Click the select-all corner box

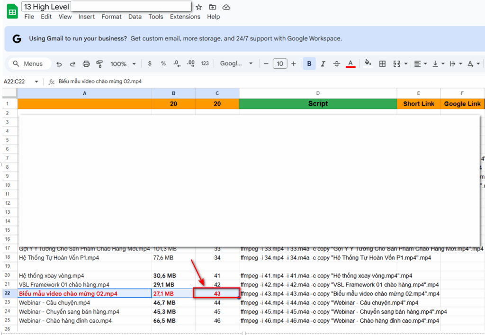[x=9, y=93]
